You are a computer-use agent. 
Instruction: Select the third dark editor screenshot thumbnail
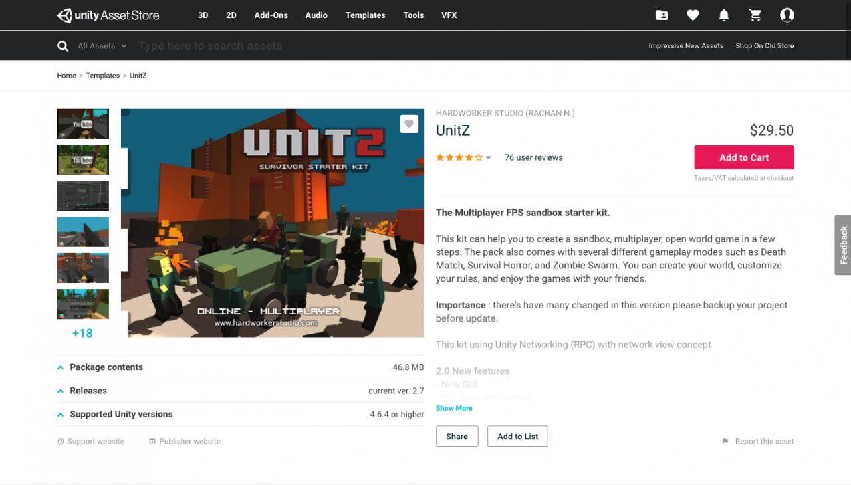pos(83,196)
